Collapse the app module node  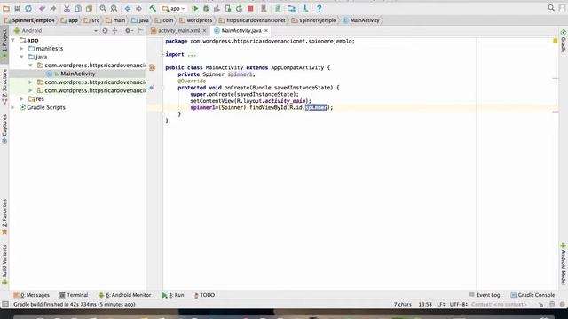pyautogui.click(x=13, y=40)
